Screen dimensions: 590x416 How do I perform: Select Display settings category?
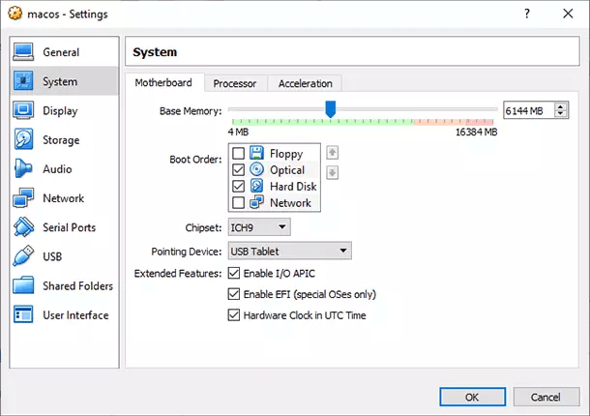tap(65, 110)
